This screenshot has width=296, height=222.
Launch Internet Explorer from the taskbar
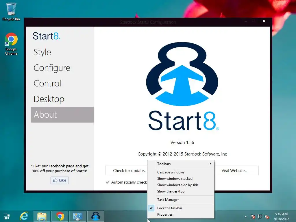[x=24, y=216]
